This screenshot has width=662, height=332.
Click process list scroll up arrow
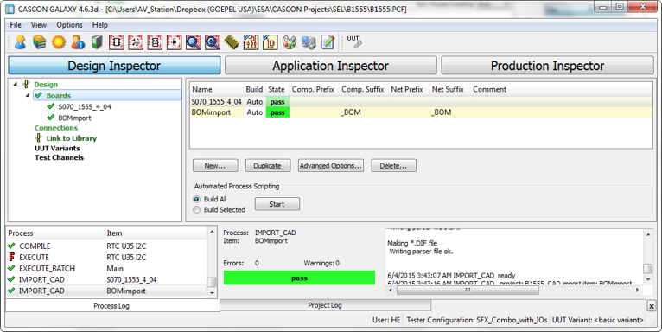tap(212, 232)
